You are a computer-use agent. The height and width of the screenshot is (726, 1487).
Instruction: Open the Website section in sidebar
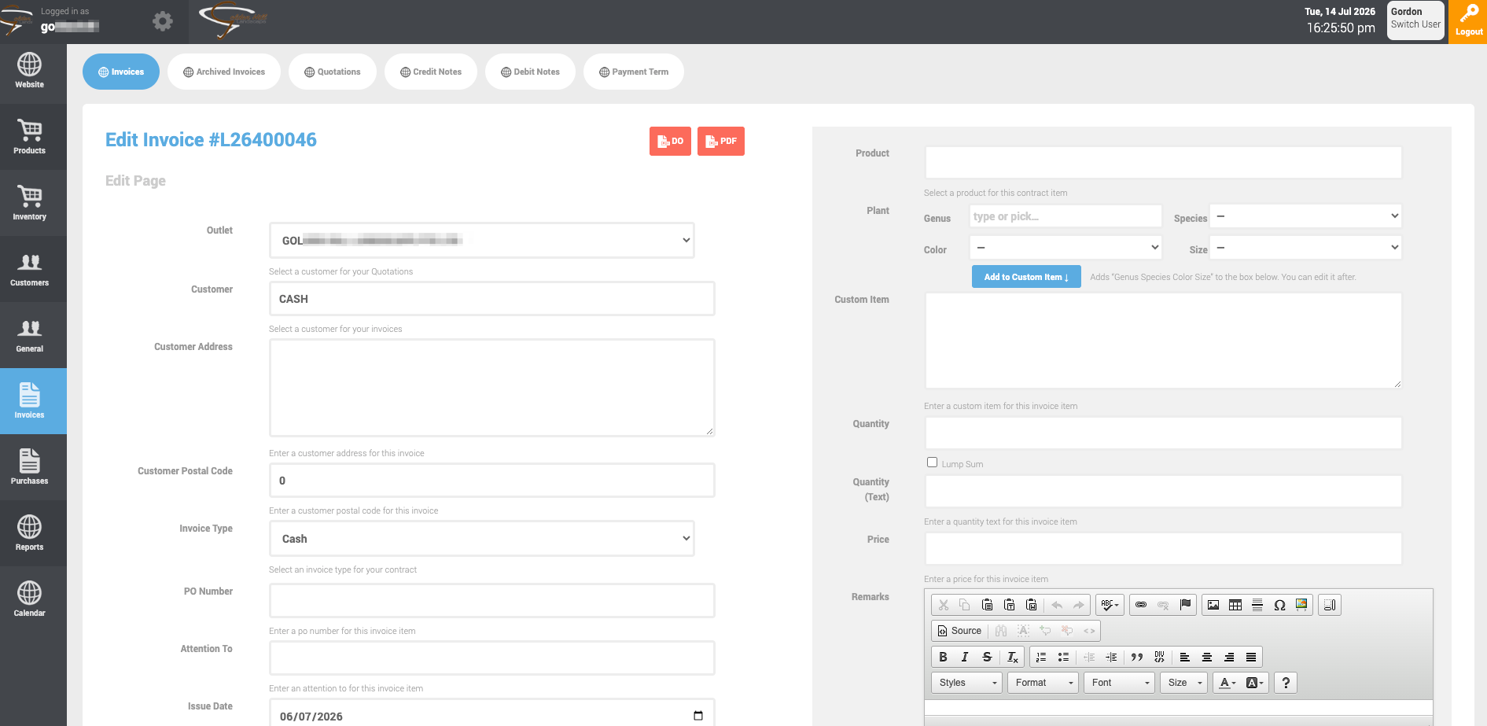point(30,71)
